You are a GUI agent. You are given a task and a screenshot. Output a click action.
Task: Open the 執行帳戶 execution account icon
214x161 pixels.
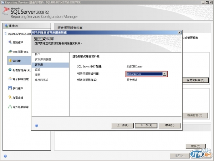[x=10, y=88]
